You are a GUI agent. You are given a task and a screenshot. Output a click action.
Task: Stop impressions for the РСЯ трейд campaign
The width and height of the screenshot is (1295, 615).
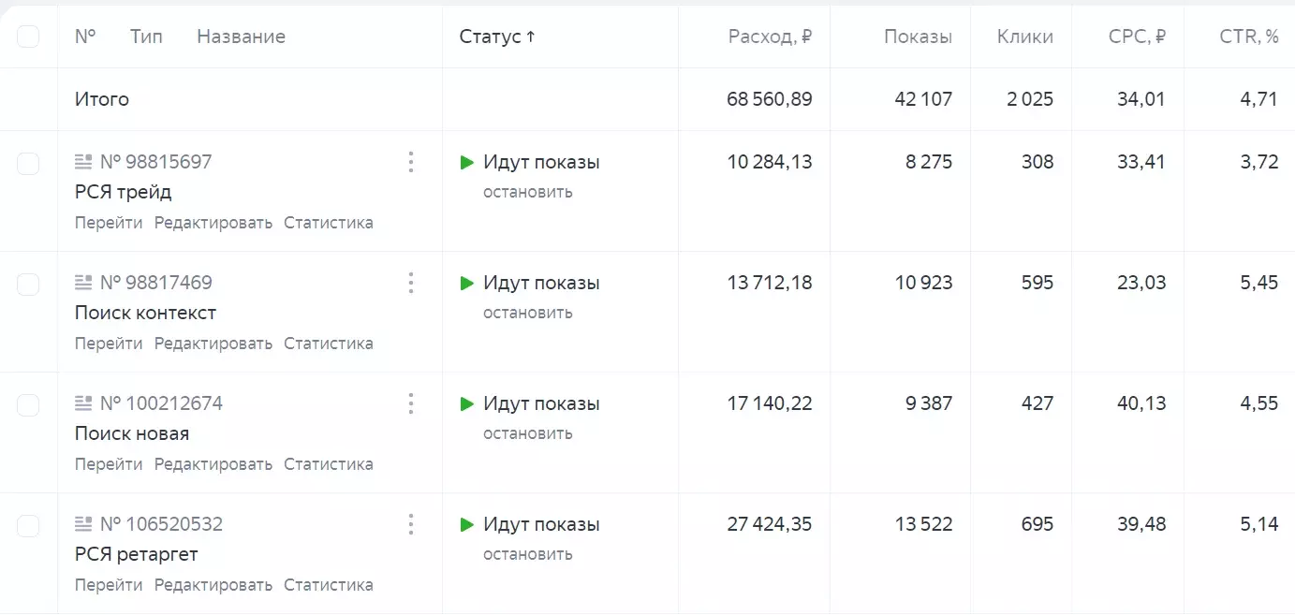pos(527,192)
